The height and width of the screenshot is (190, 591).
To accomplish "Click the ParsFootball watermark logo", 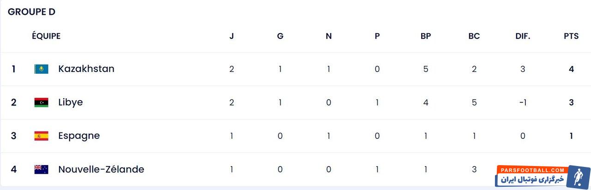I will [542, 176].
